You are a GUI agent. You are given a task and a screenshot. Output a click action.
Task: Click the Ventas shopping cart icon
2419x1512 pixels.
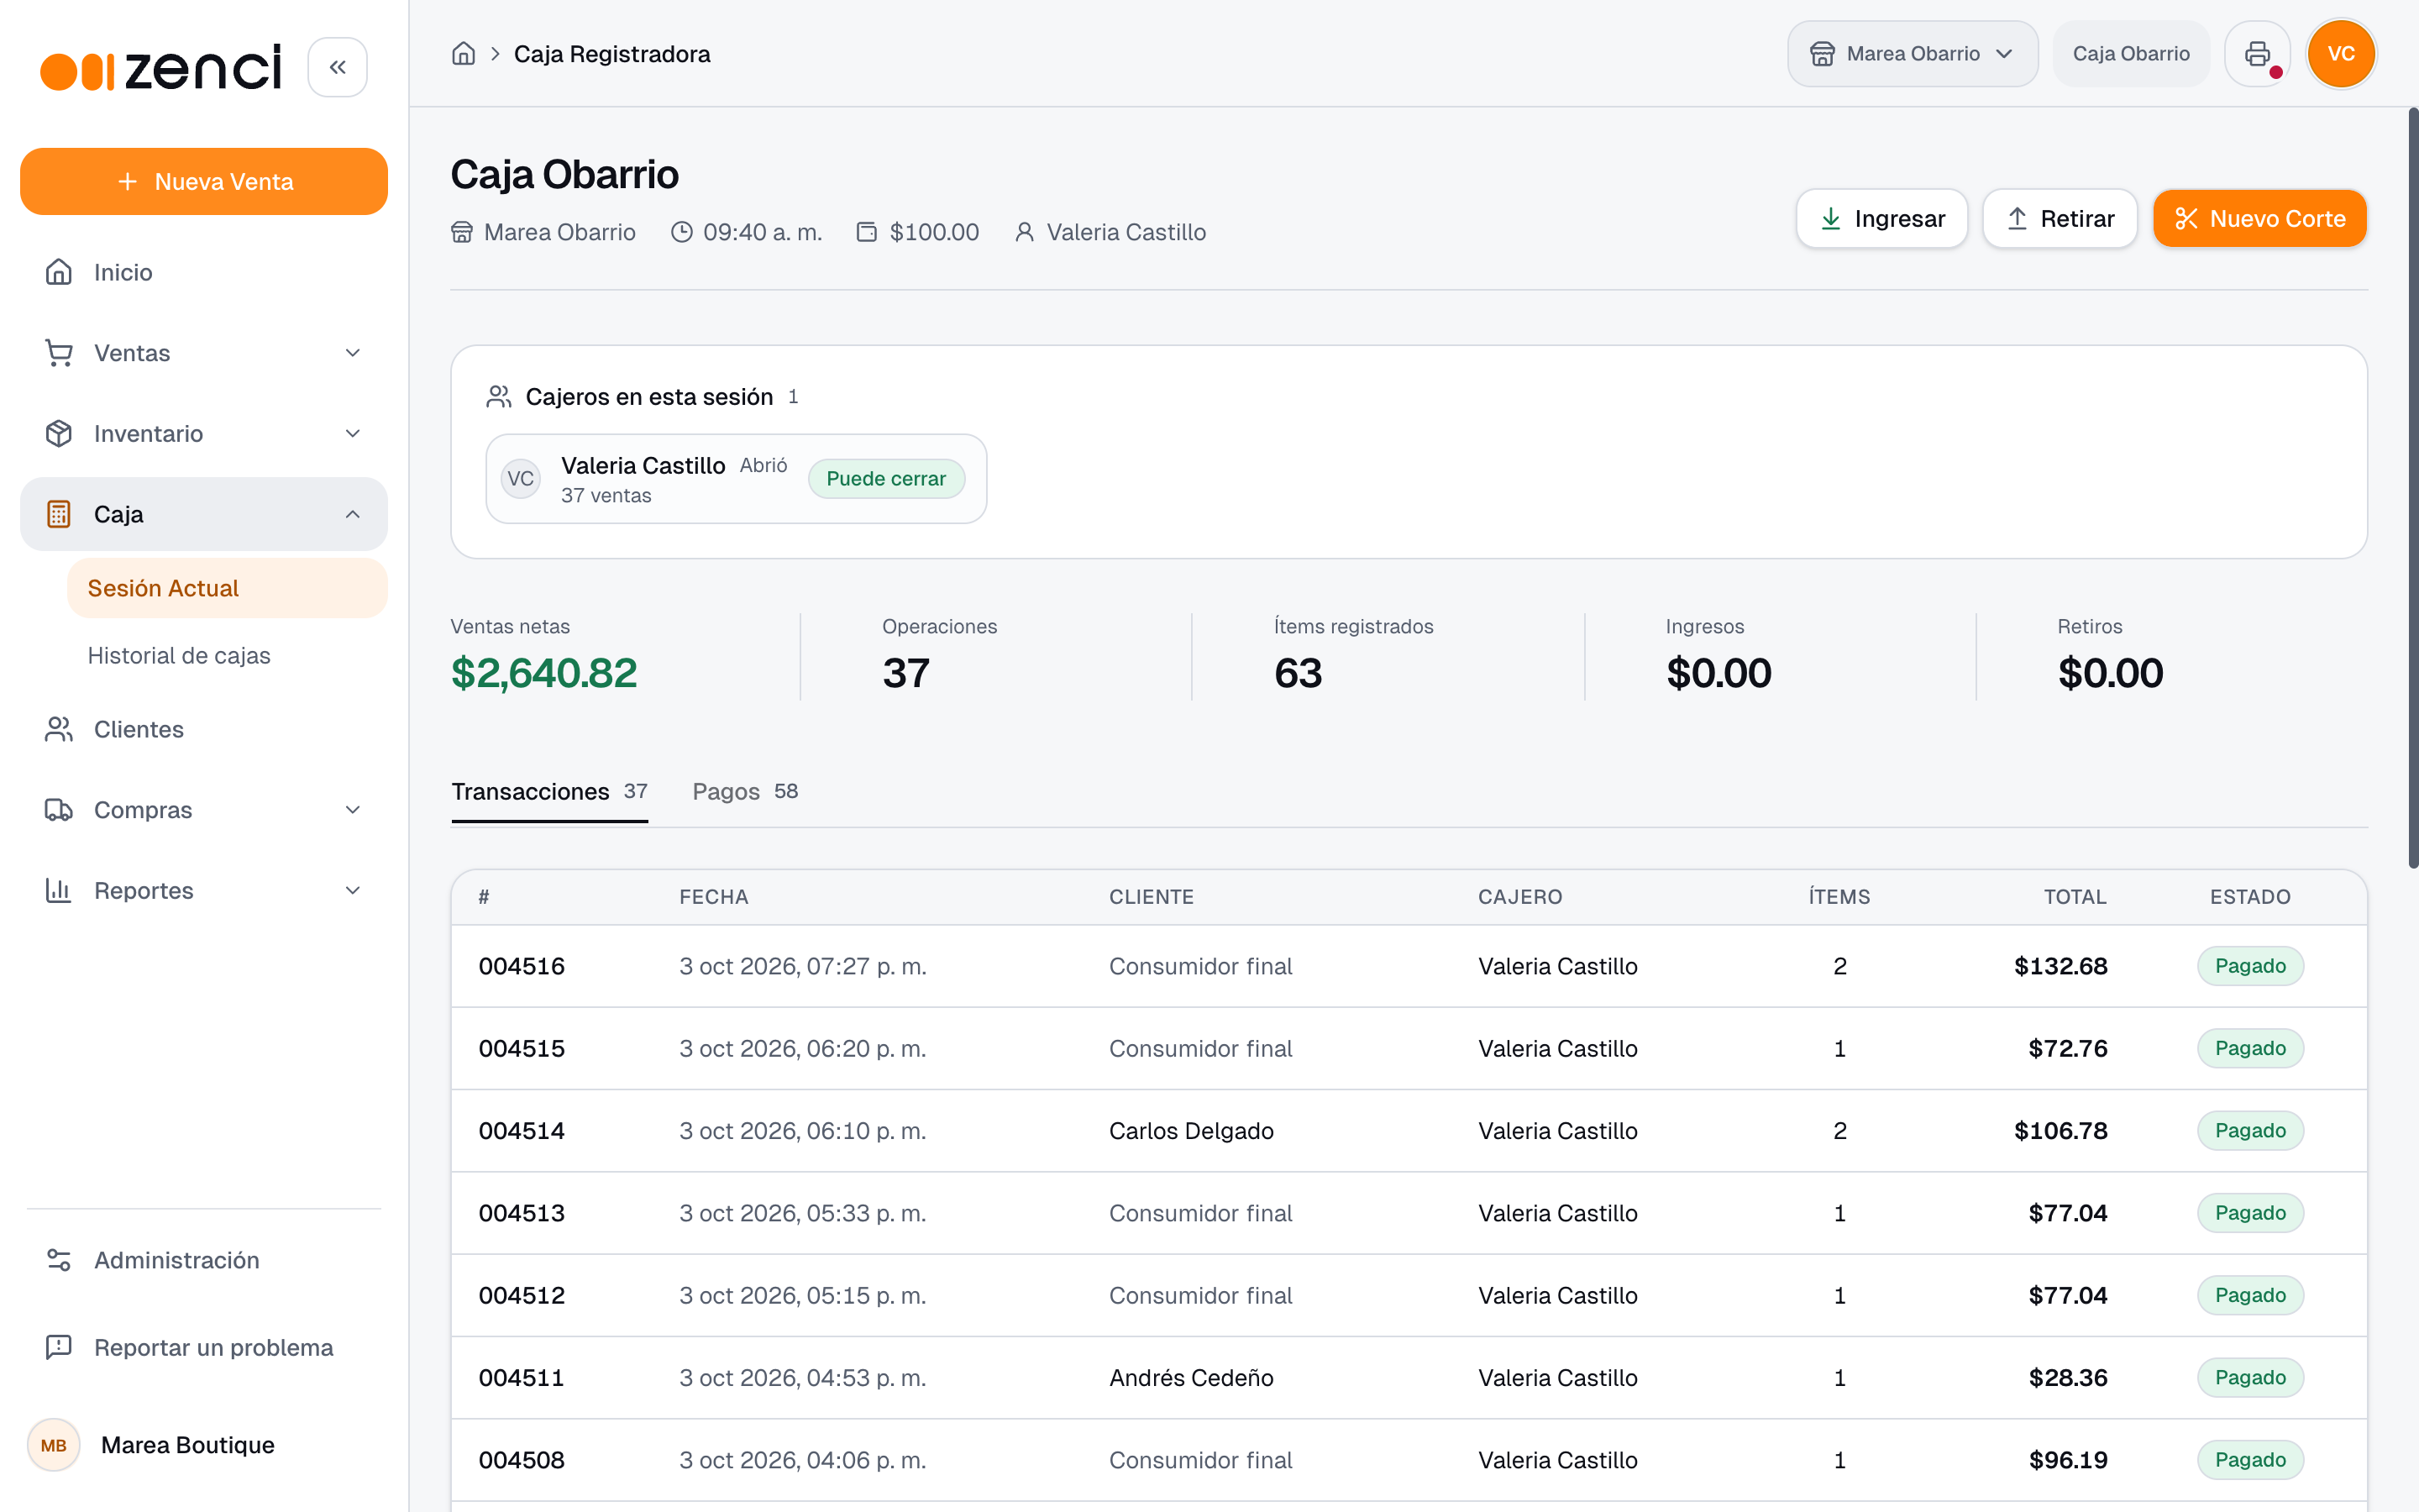[x=59, y=353]
